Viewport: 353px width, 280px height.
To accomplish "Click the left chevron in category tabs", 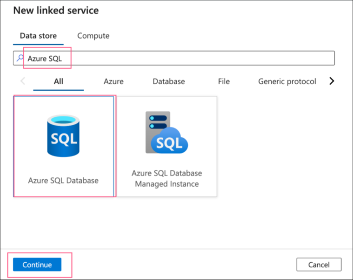I will pos(23,81).
